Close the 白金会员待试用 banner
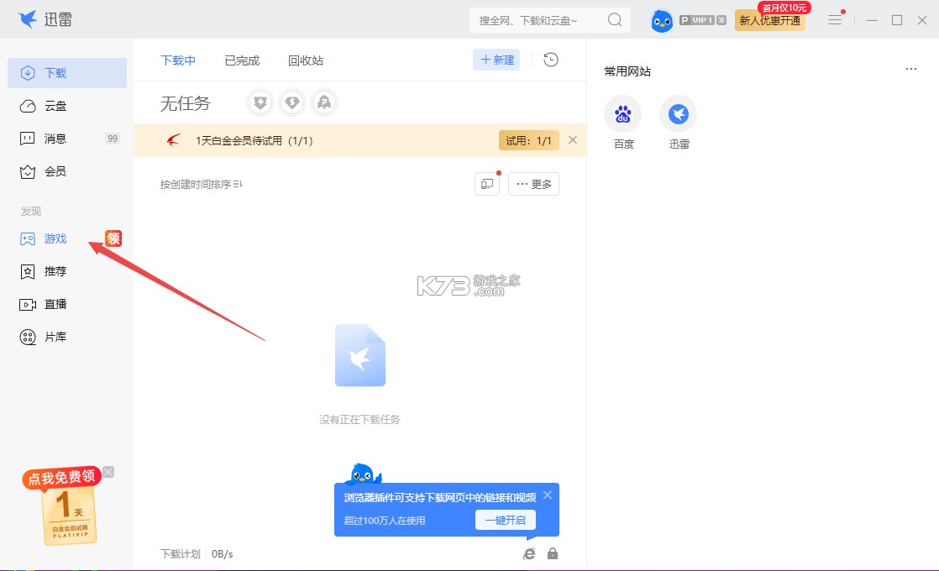This screenshot has height=571, width=939. point(573,140)
